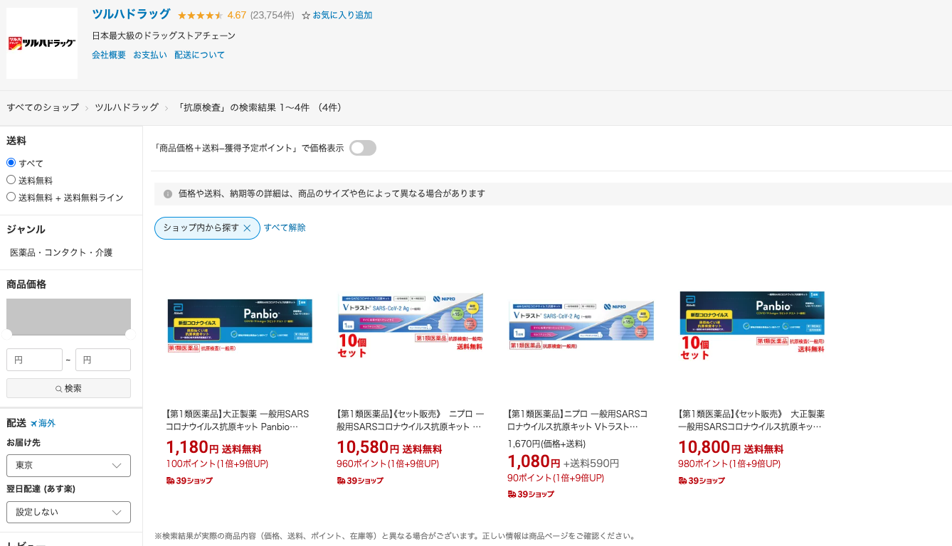
Task: Click the 会社概要 link
Action: pos(109,55)
